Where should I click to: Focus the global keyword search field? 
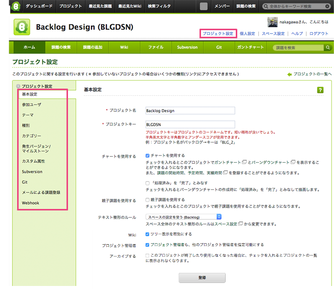[x=296, y=7]
